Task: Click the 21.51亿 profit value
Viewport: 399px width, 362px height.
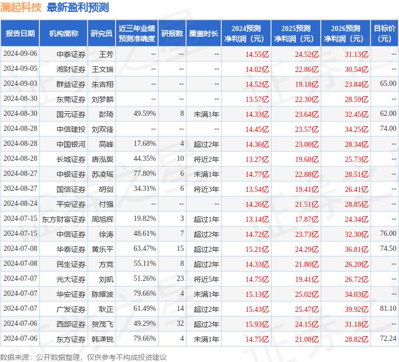Action: 307,204
